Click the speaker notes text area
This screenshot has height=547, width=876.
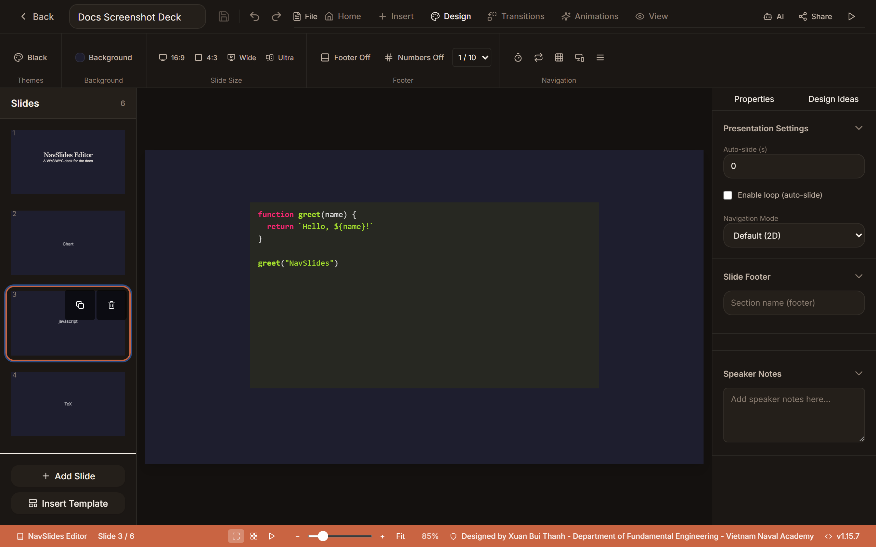794,415
